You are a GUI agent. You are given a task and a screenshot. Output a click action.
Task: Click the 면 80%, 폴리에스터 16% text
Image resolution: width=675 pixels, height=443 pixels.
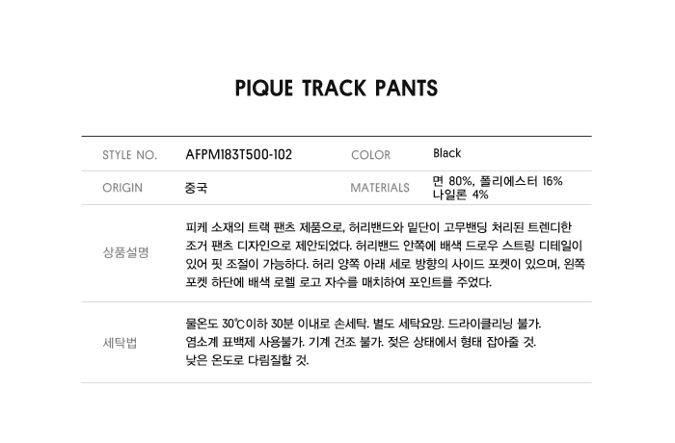point(498,181)
